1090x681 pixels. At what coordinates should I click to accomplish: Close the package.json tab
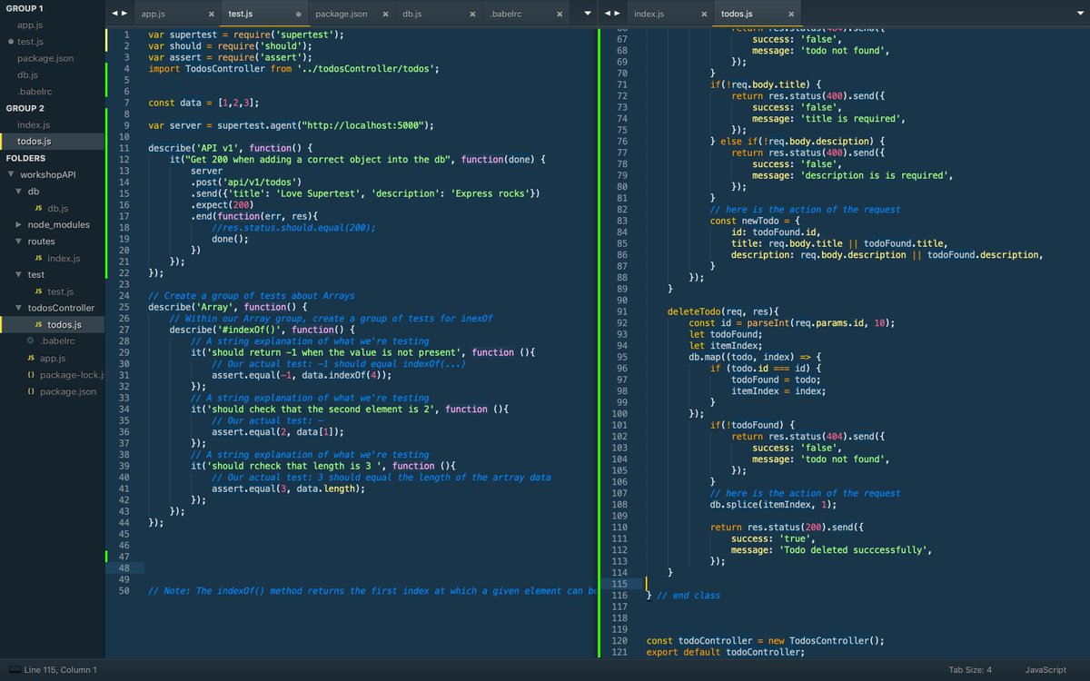pyautogui.click(x=386, y=15)
